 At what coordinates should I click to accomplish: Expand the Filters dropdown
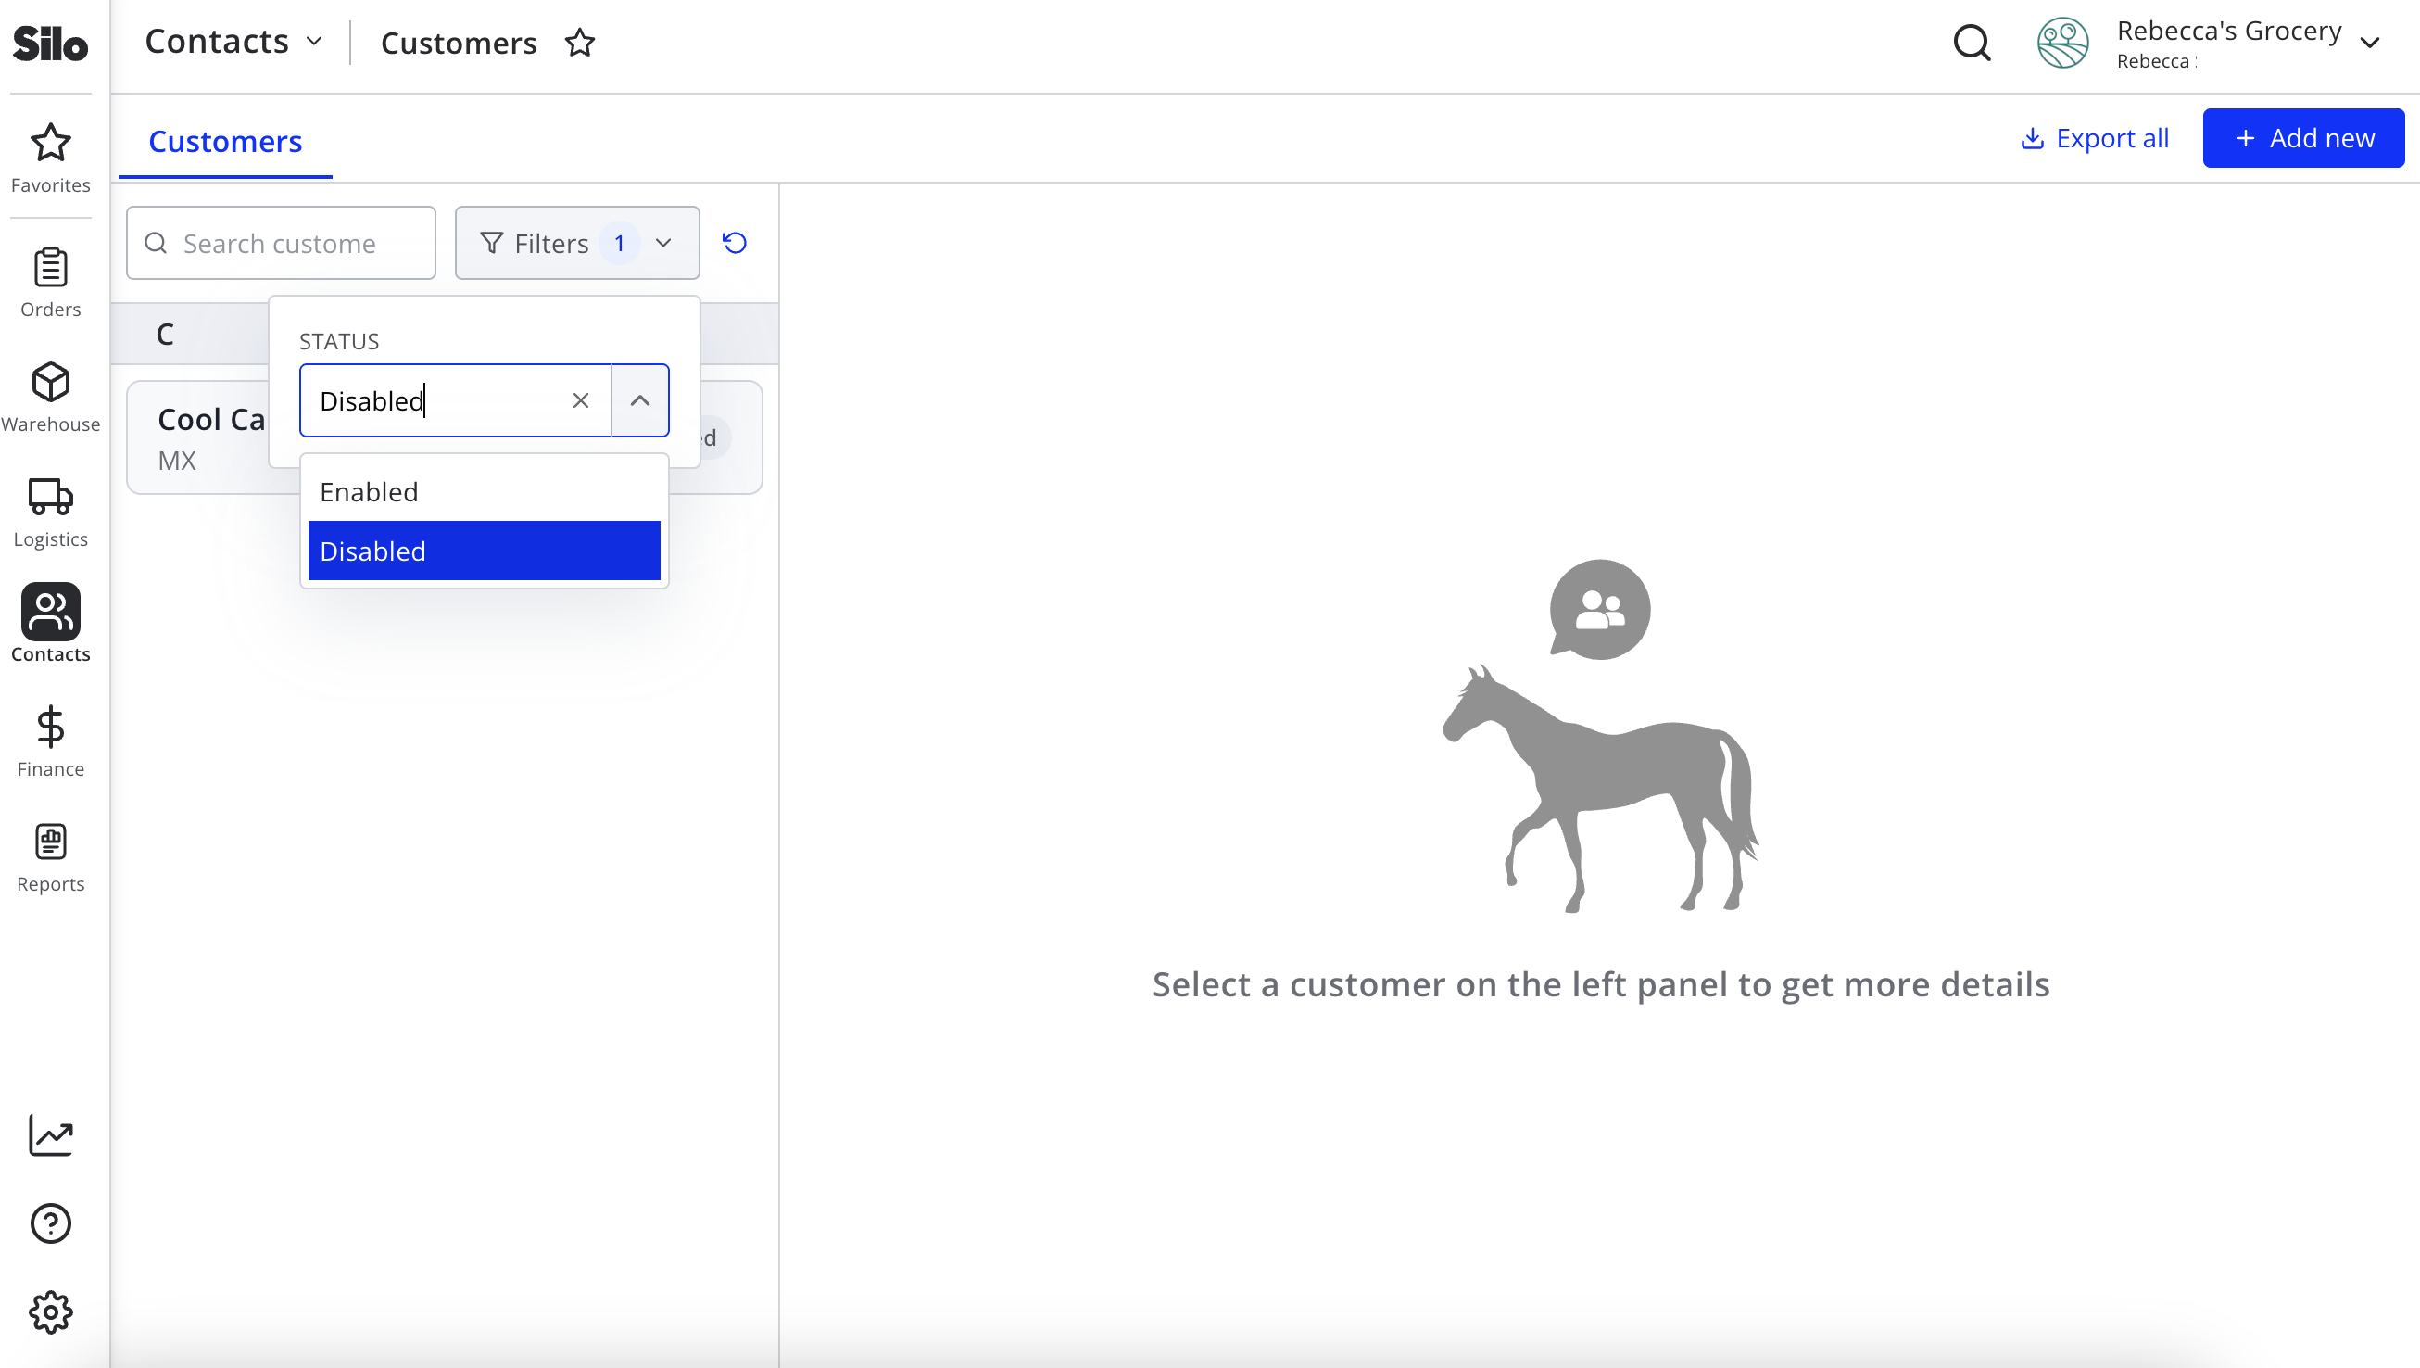click(577, 243)
